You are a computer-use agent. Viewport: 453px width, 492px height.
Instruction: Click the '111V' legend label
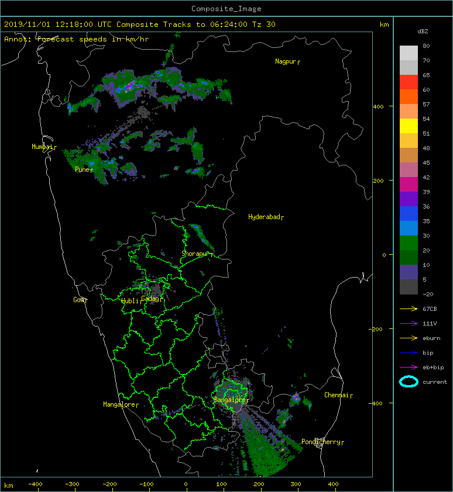[430, 324]
